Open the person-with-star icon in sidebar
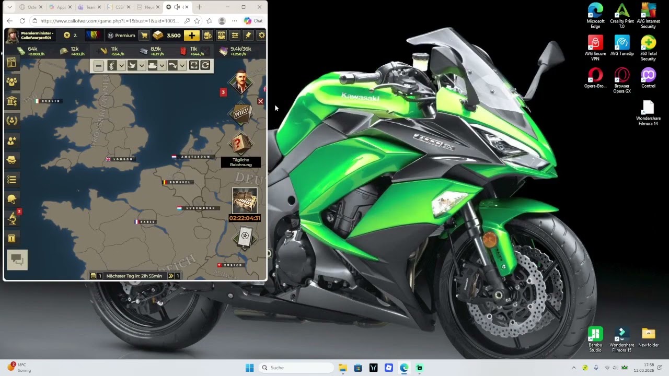The width and height of the screenshot is (669, 376). coord(11,140)
